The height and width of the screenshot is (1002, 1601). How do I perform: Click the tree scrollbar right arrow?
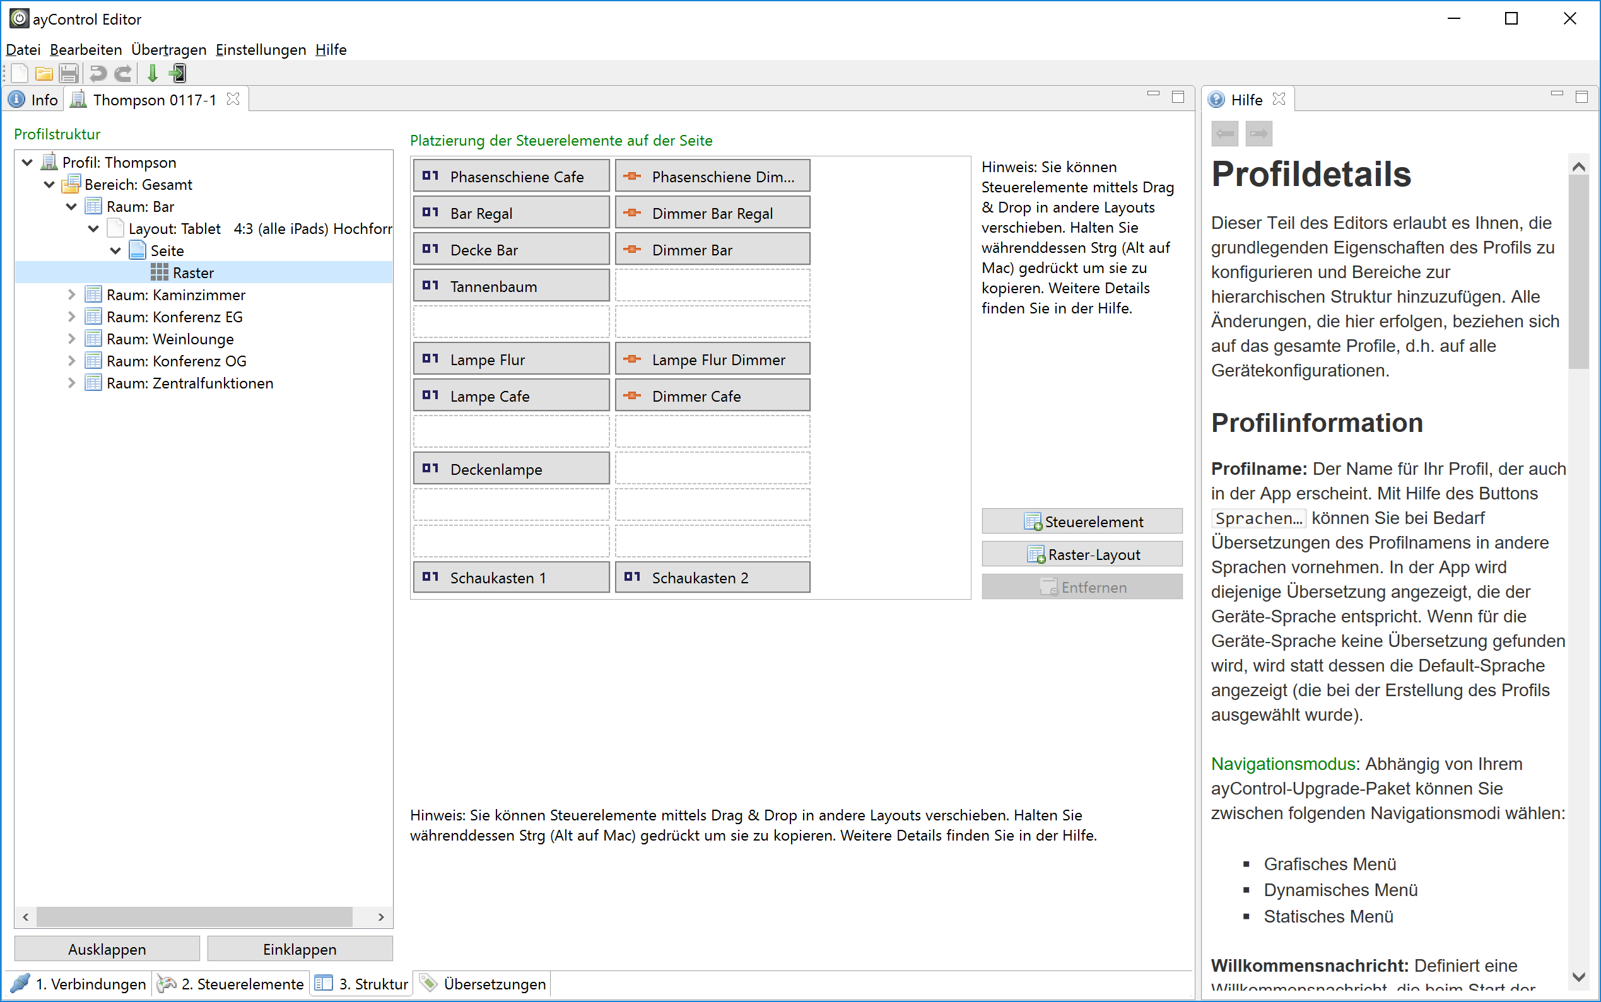[380, 916]
